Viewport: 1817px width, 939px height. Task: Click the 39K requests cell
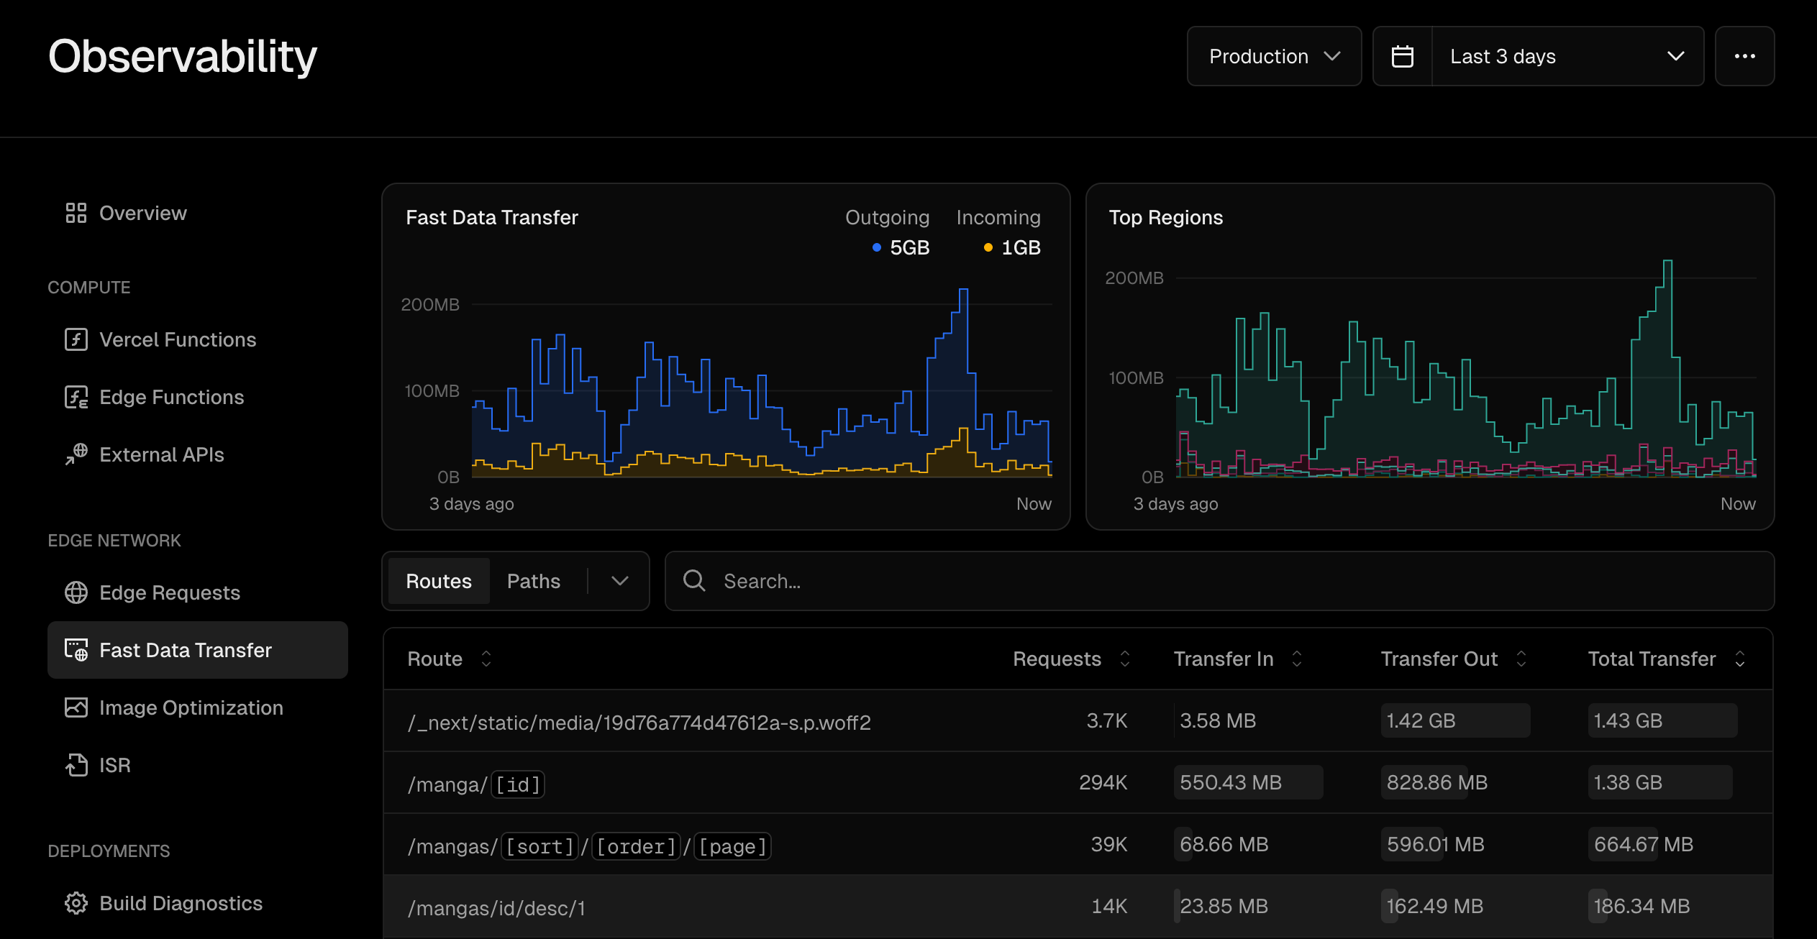pos(1109,844)
